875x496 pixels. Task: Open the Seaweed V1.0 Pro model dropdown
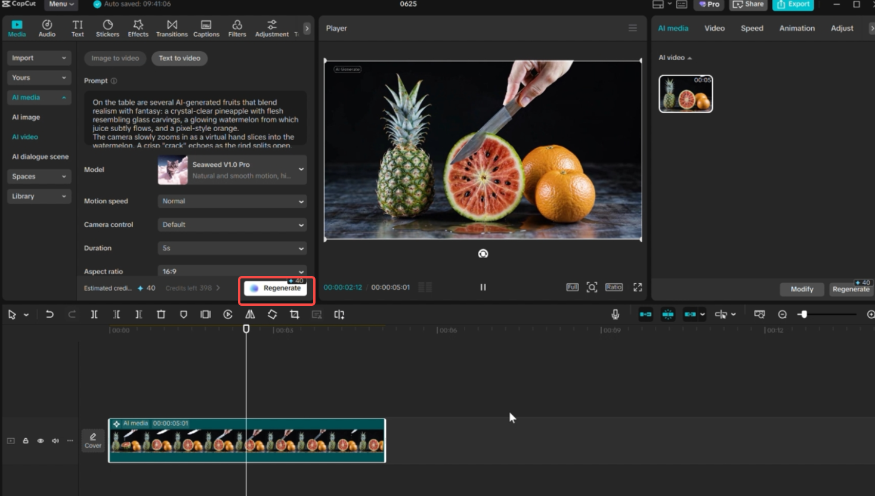231,170
